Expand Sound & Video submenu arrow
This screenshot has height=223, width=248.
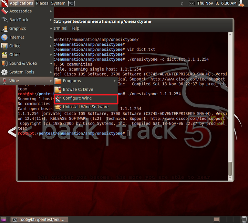point(51,63)
